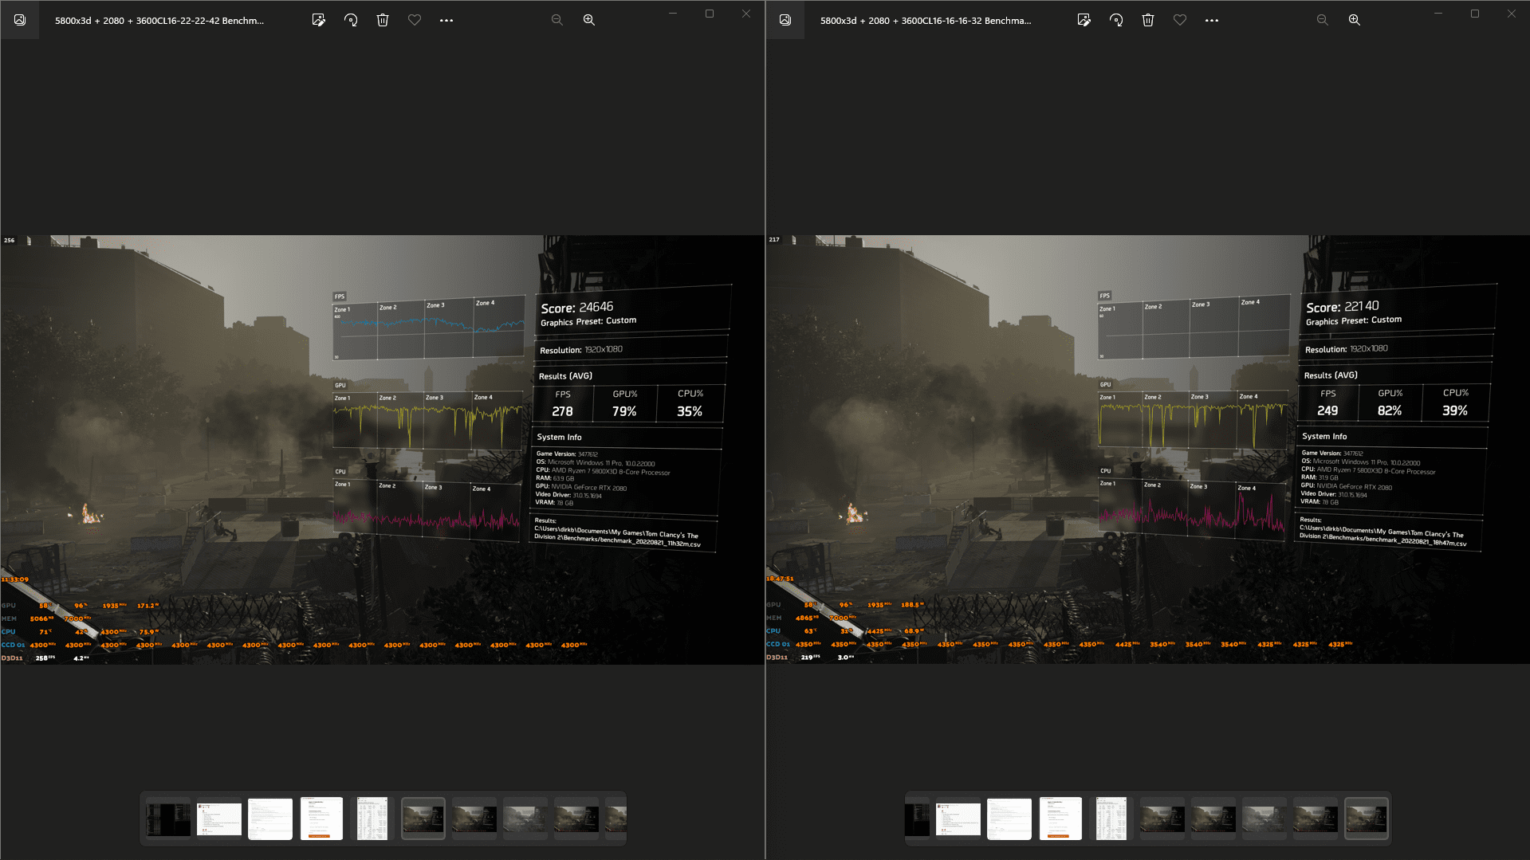Click the GPU% value 79% in left image
The height and width of the screenshot is (860, 1530).
[624, 411]
